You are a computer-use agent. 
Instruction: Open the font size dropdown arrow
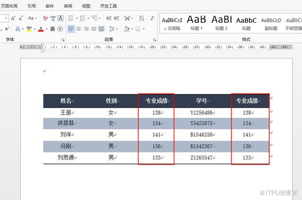(6, 18)
